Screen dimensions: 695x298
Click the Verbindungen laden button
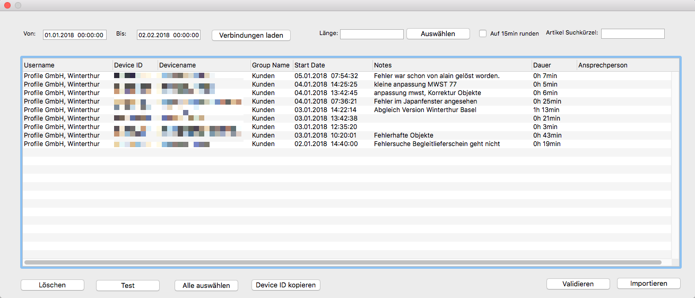pyautogui.click(x=251, y=36)
